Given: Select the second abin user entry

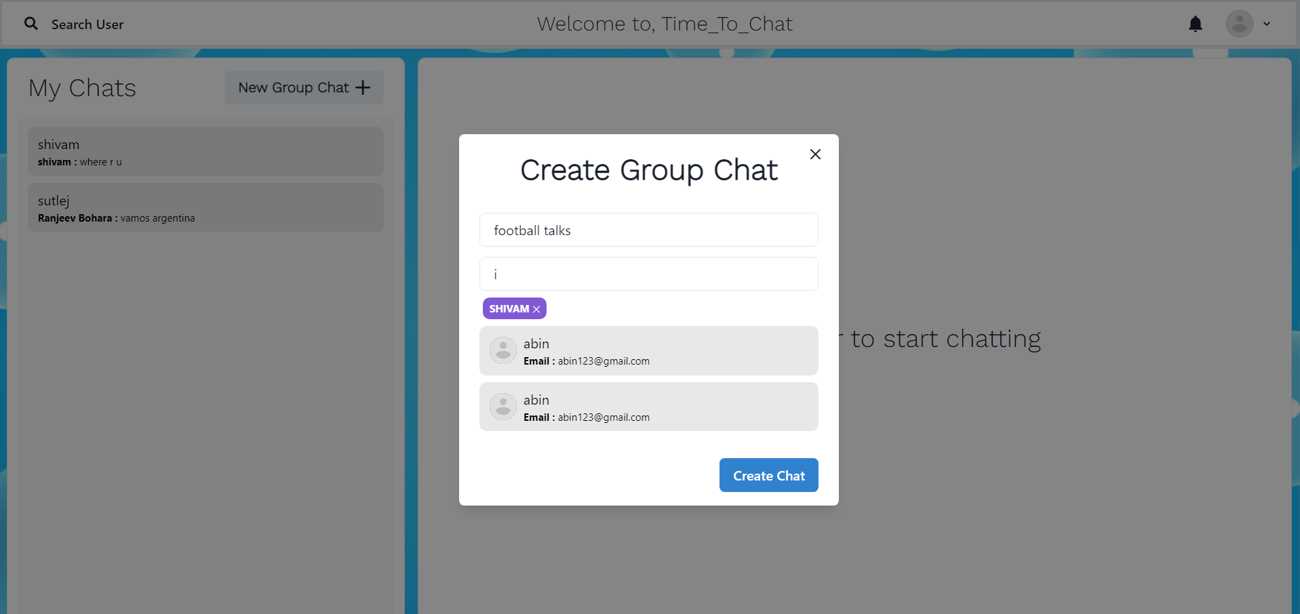Looking at the screenshot, I should [648, 407].
